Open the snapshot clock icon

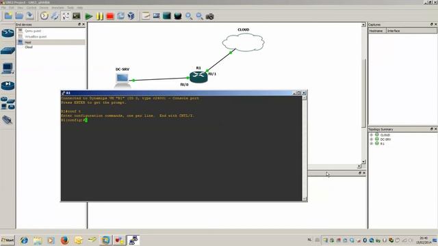pyautogui.click(x=44, y=16)
